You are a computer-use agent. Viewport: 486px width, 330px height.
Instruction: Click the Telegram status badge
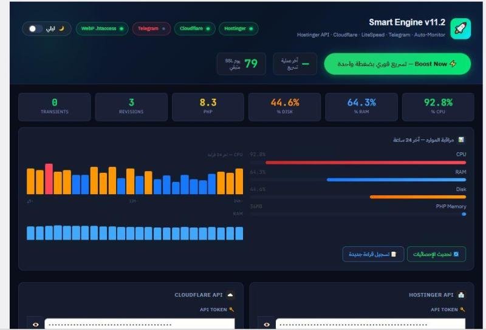click(x=151, y=29)
